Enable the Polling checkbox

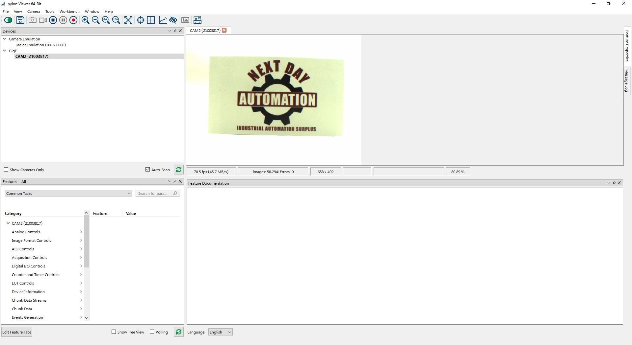[152, 332]
